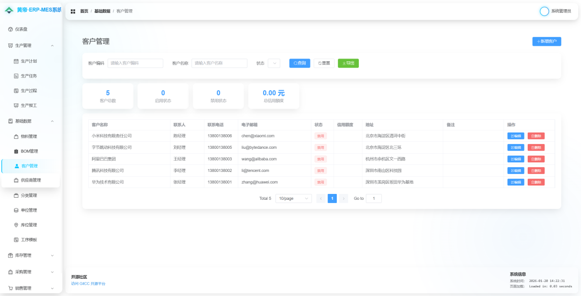
Task: Open 供应商管理 in the sidebar
Action: (x=31, y=181)
